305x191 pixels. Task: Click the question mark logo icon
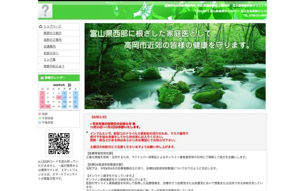[x=45, y=11]
